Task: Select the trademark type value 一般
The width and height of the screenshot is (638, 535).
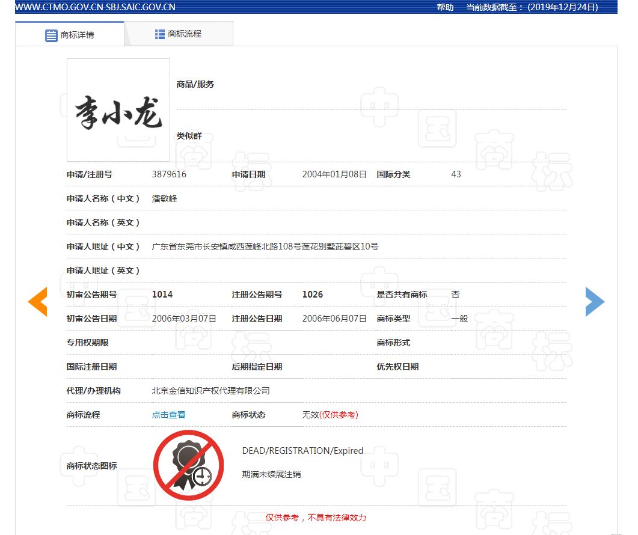Action: [459, 319]
